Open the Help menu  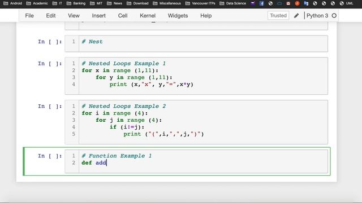(206, 16)
